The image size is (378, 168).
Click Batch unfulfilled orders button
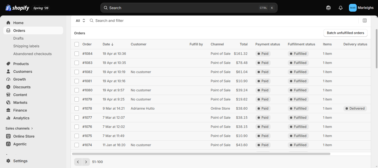(x=345, y=33)
